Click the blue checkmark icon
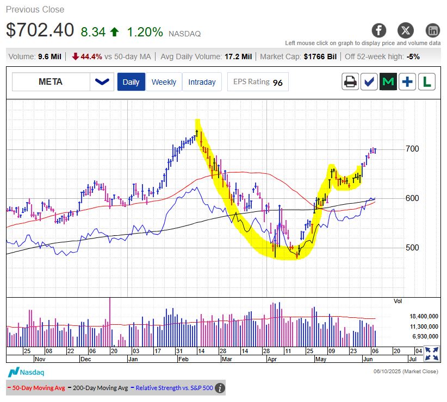The width and height of the screenshot is (447, 402). 370,82
